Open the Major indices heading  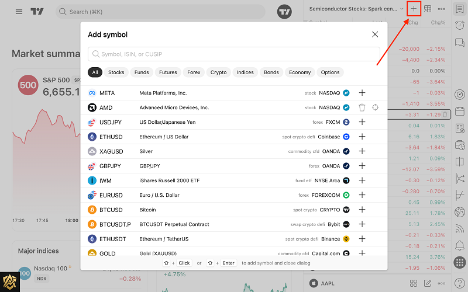point(38,251)
